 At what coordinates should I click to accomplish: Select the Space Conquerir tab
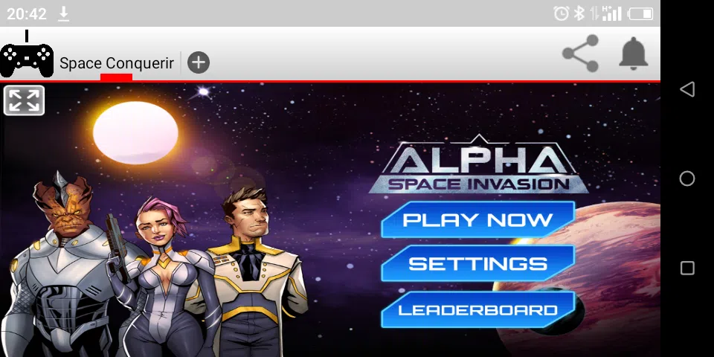pos(117,63)
